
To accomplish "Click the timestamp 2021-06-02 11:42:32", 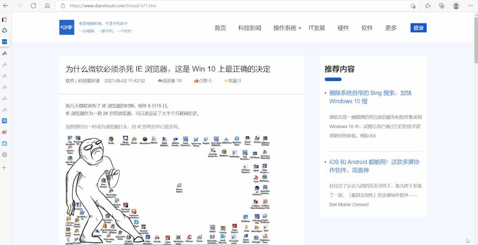I will coord(125,81).
